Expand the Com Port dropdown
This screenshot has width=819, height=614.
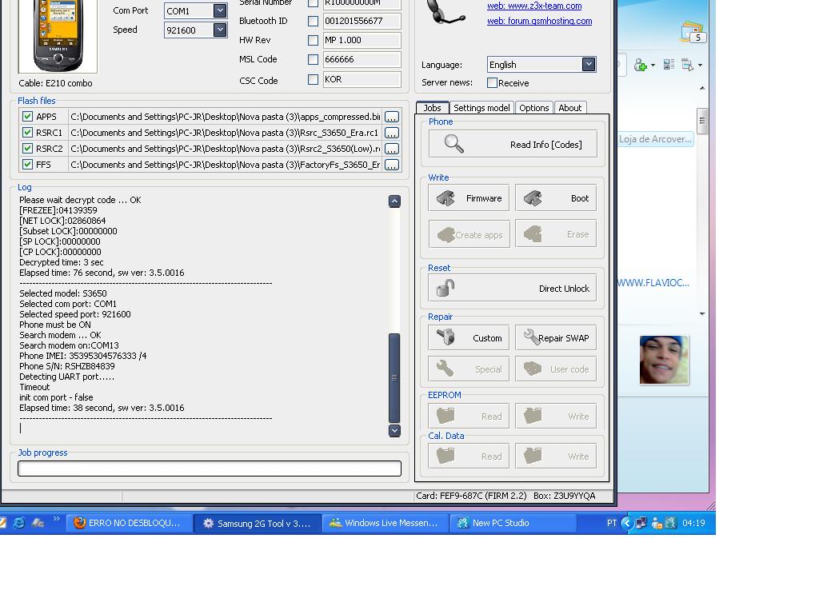[x=220, y=10]
